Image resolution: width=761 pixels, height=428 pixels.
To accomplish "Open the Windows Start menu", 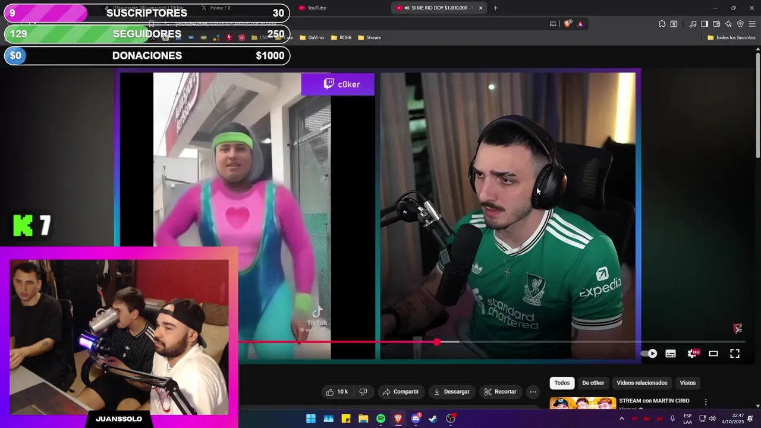I will pyautogui.click(x=311, y=419).
